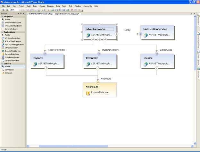The image size is (200, 152).
Task: Select the NotificationService application shape
Action: (x=157, y=32)
